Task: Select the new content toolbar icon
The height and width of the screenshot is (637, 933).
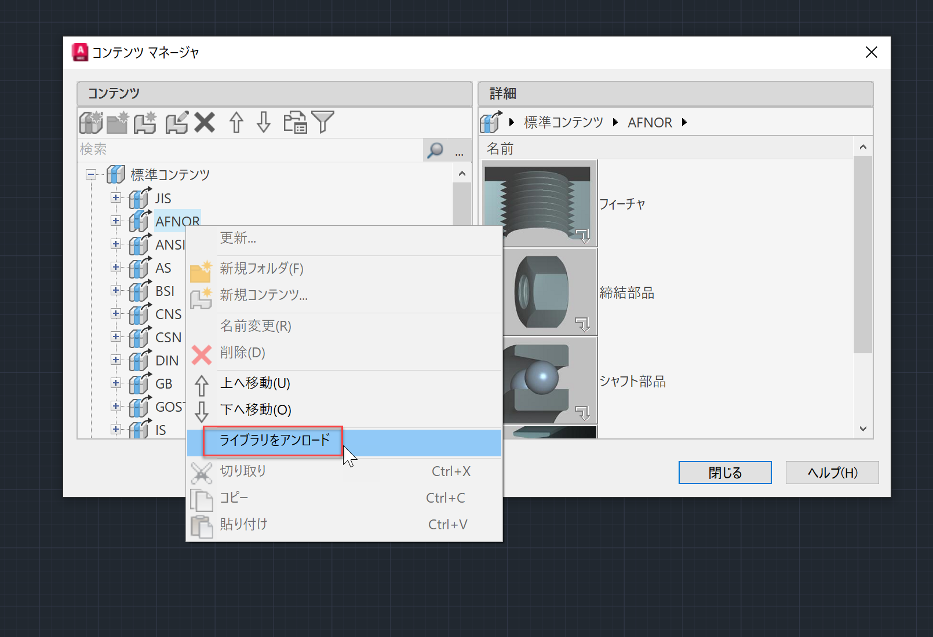Action: 145,122
